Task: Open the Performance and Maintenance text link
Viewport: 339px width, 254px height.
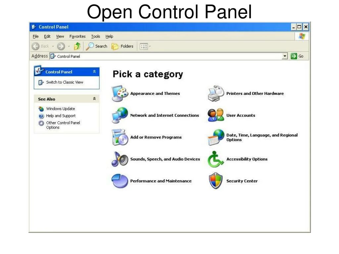Action: pyautogui.click(x=161, y=181)
